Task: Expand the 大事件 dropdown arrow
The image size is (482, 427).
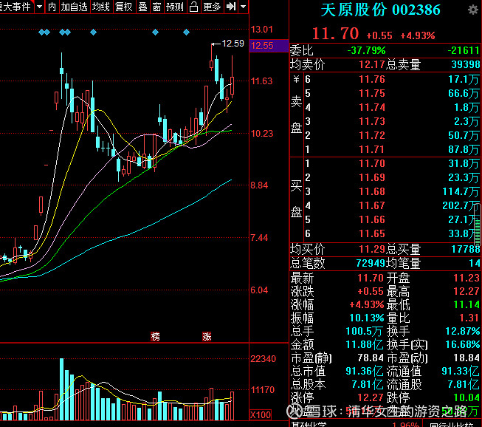Action: [39, 7]
